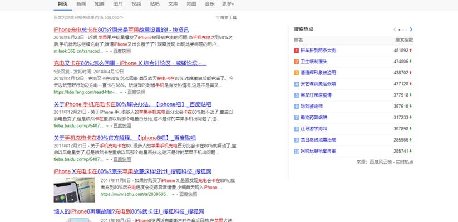This screenshot has height=222, width=458.
Task: Open '恼人的iPhone8再爆故障' result title
Action: (129, 211)
